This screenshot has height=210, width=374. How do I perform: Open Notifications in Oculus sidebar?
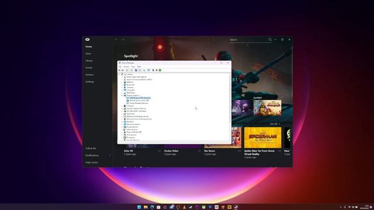pos(92,156)
